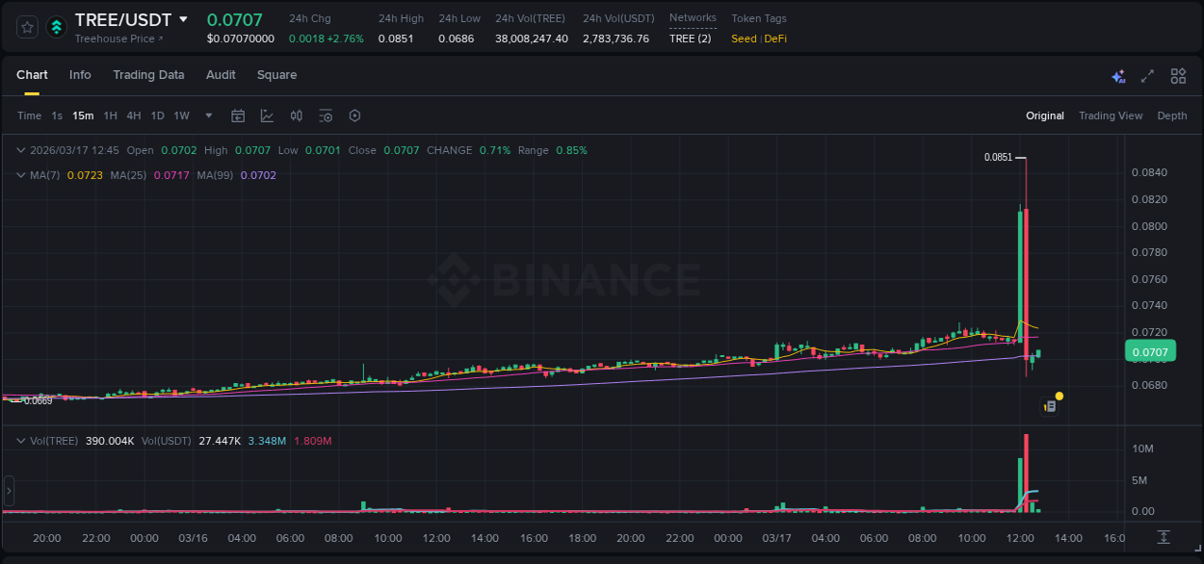1204x564 pixels.
Task: Open the extra timeframes dropdown arrow
Action: pyautogui.click(x=207, y=115)
